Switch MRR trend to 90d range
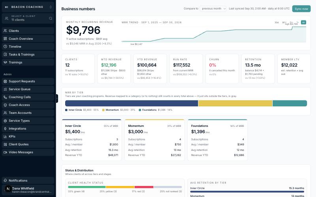 tap(284, 22)
